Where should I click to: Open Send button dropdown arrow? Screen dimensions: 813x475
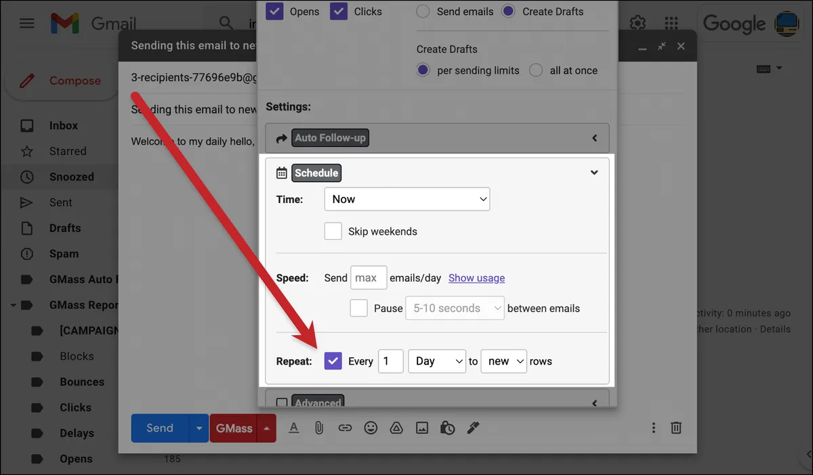point(199,428)
